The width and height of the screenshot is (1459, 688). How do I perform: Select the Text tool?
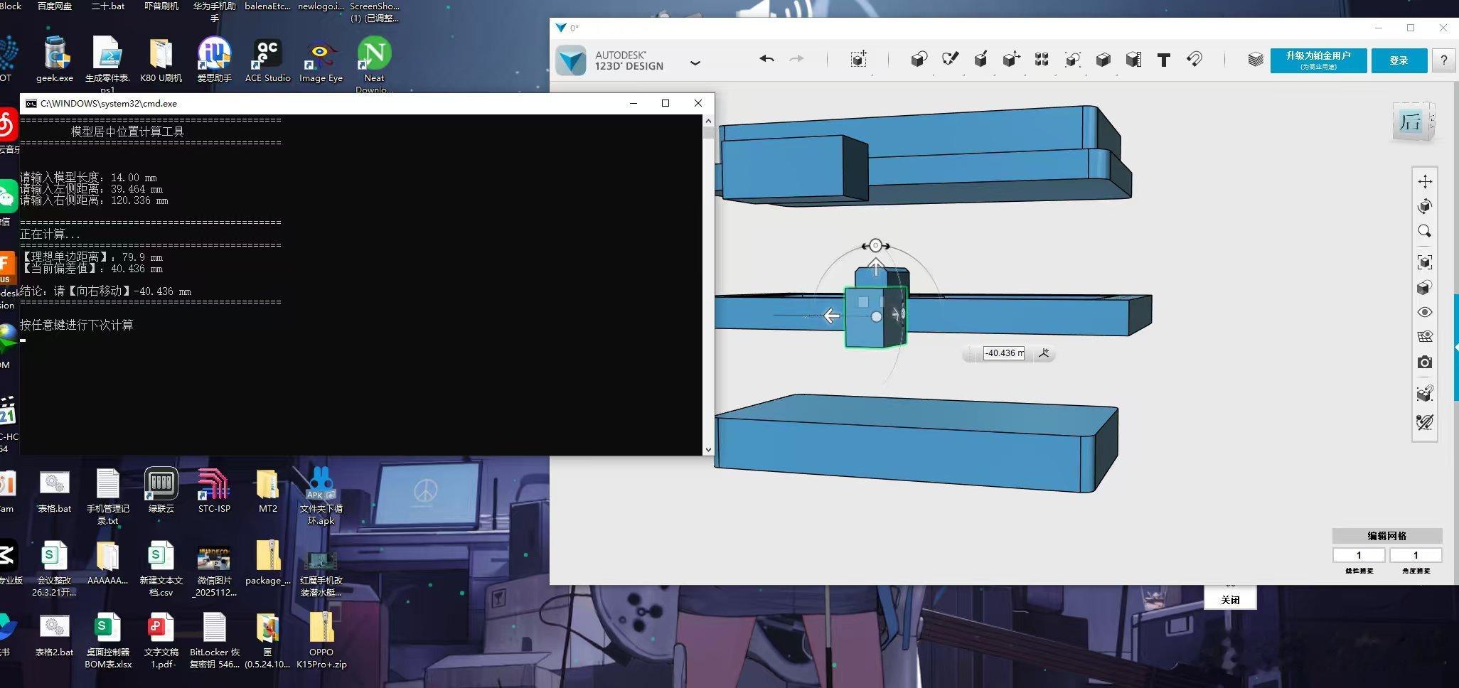[1164, 60]
